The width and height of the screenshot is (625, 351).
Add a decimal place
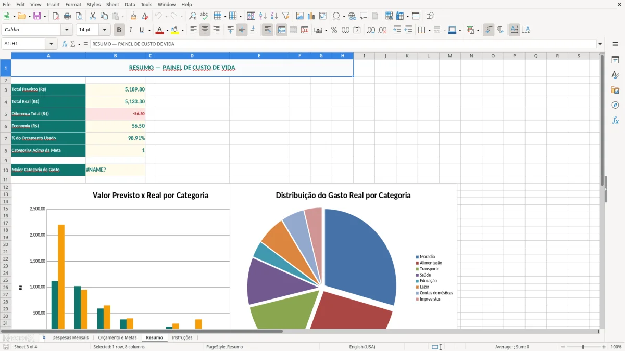click(371, 30)
